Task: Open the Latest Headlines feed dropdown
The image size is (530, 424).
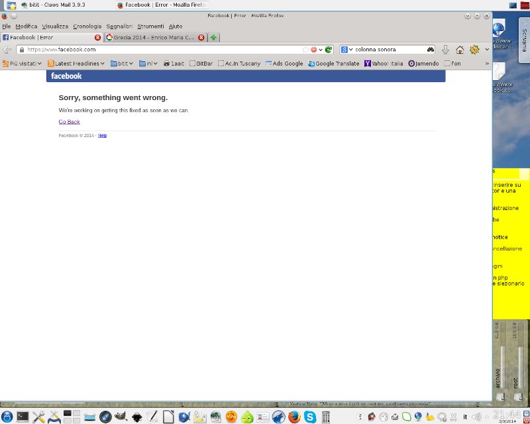Action: [76, 64]
